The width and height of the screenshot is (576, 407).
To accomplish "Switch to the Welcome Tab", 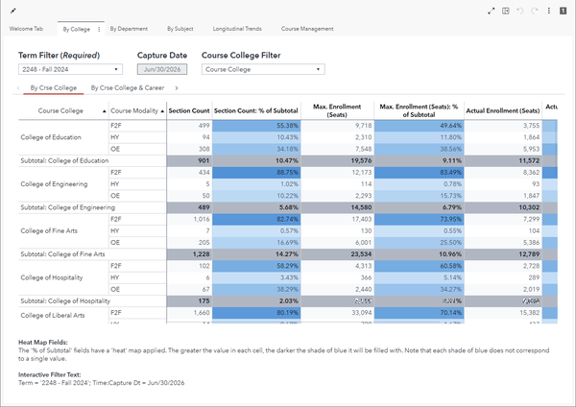I will coord(26,29).
